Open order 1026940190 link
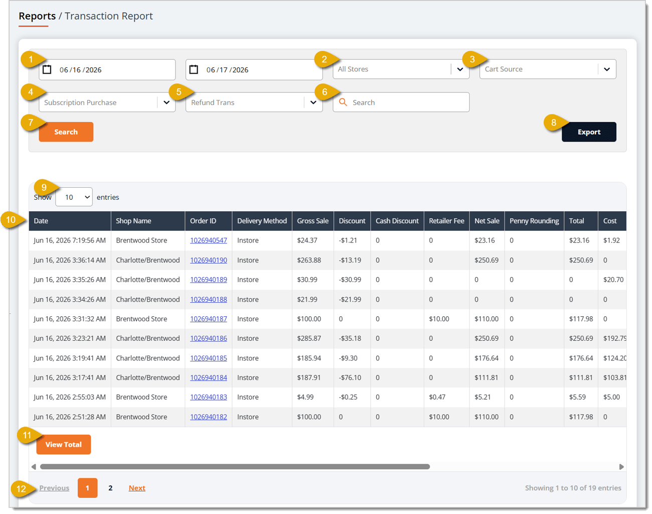 pos(209,260)
